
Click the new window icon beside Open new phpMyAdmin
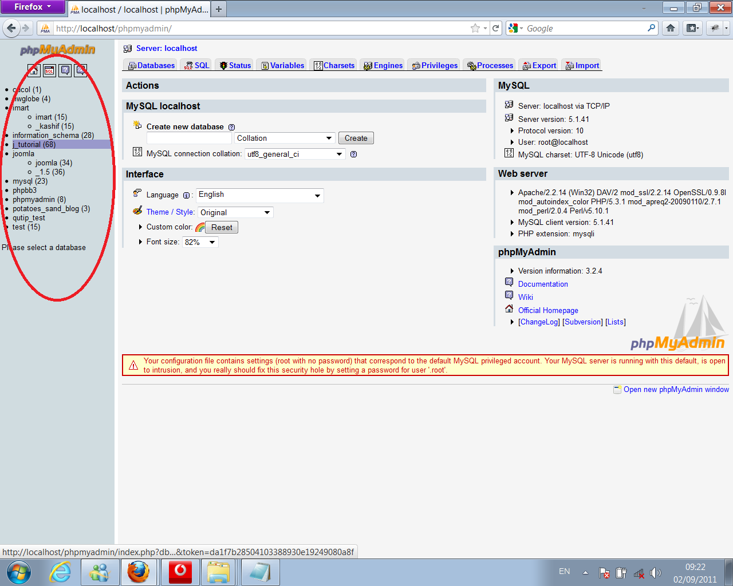[617, 389]
